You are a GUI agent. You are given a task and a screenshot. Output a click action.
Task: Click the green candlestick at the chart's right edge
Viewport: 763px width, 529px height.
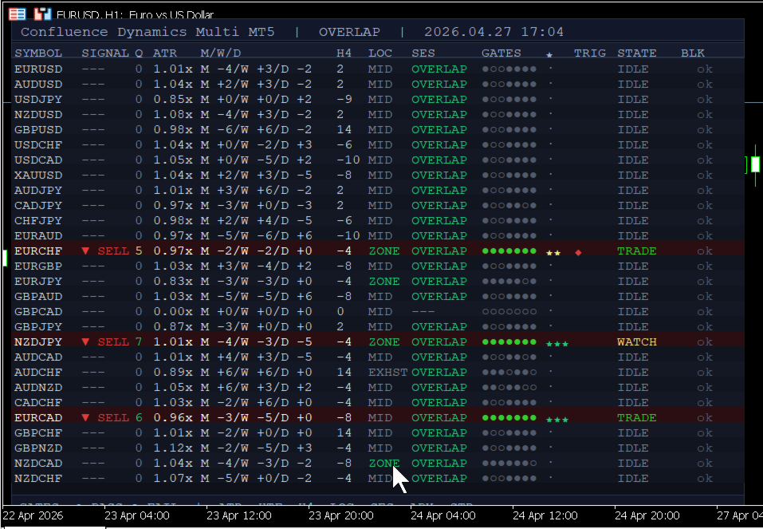755,164
